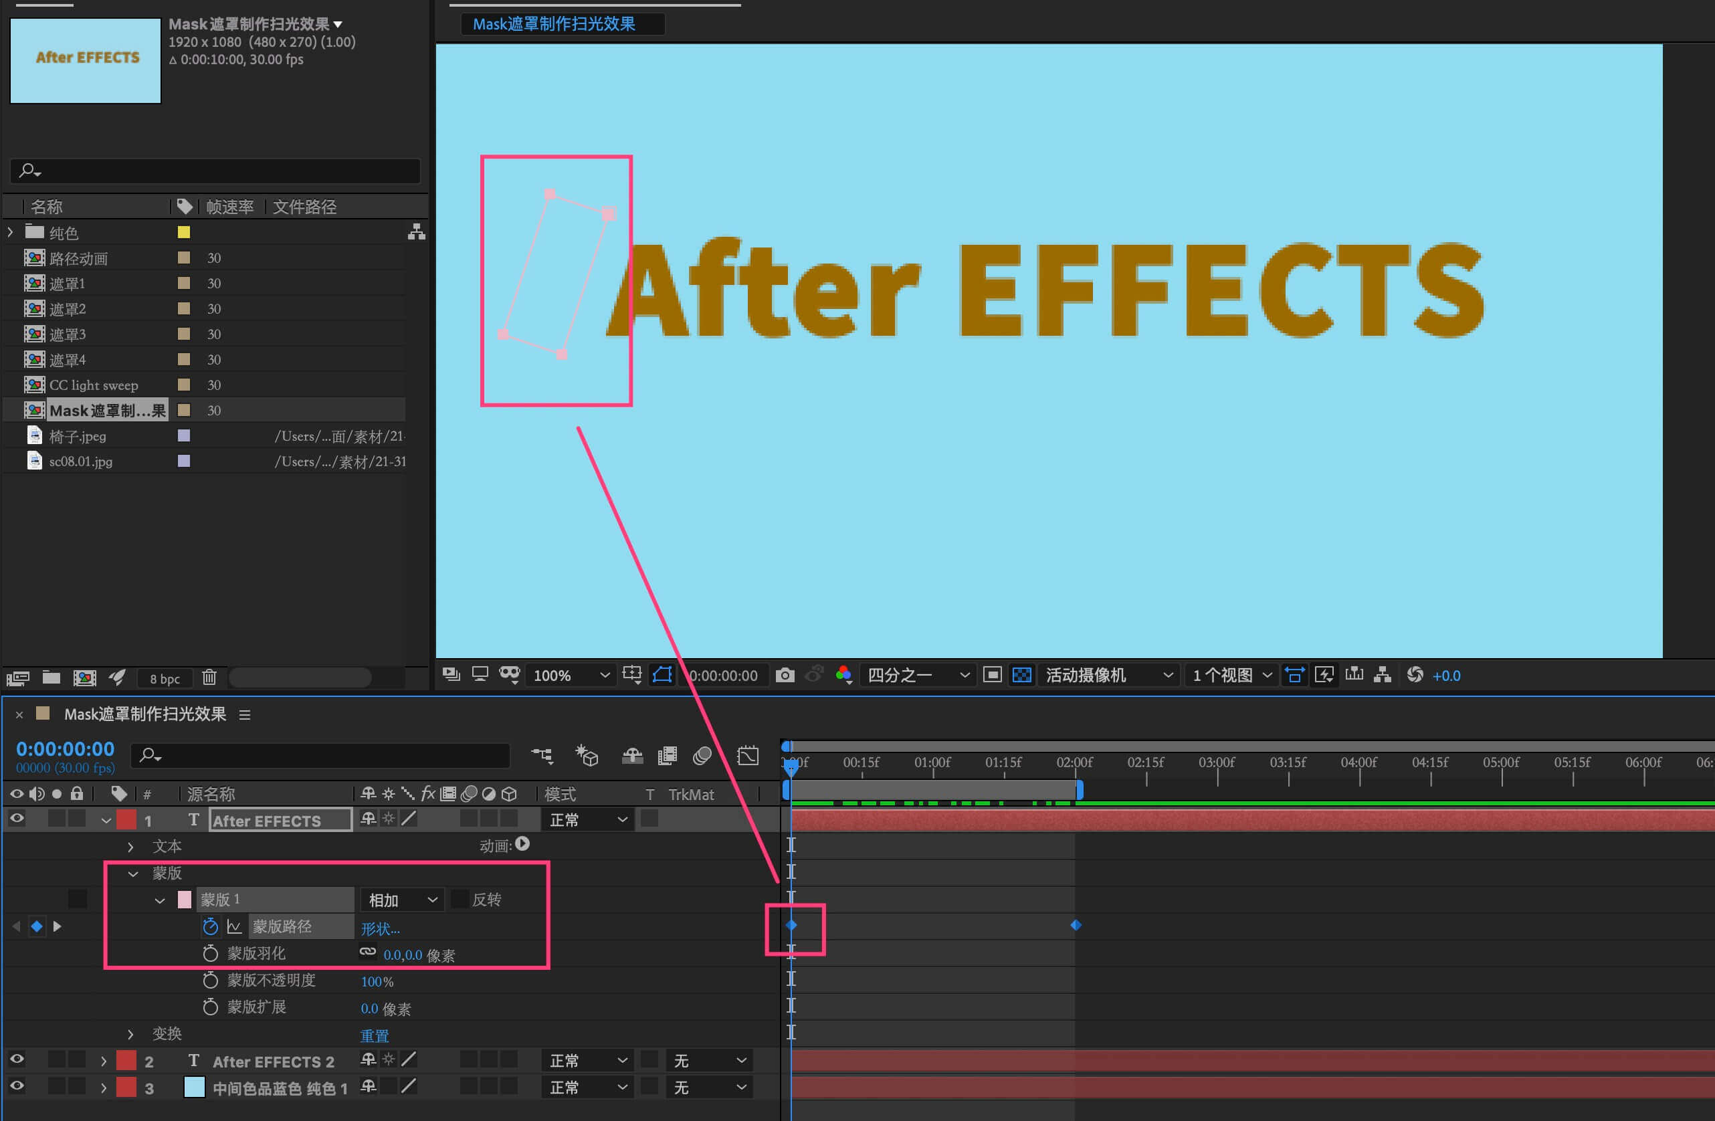The height and width of the screenshot is (1121, 1715).
Task: Enable motion blur for timeline layers
Action: (x=702, y=755)
